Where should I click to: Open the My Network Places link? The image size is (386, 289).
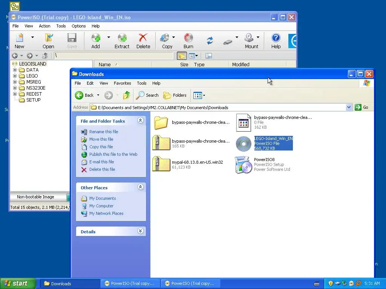pos(106,214)
